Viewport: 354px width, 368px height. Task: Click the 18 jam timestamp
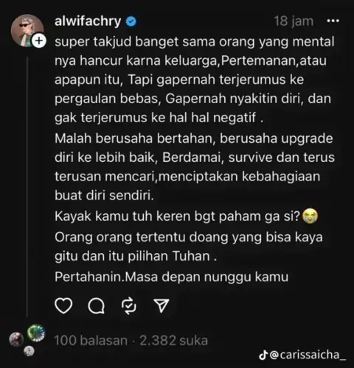[x=294, y=21]
